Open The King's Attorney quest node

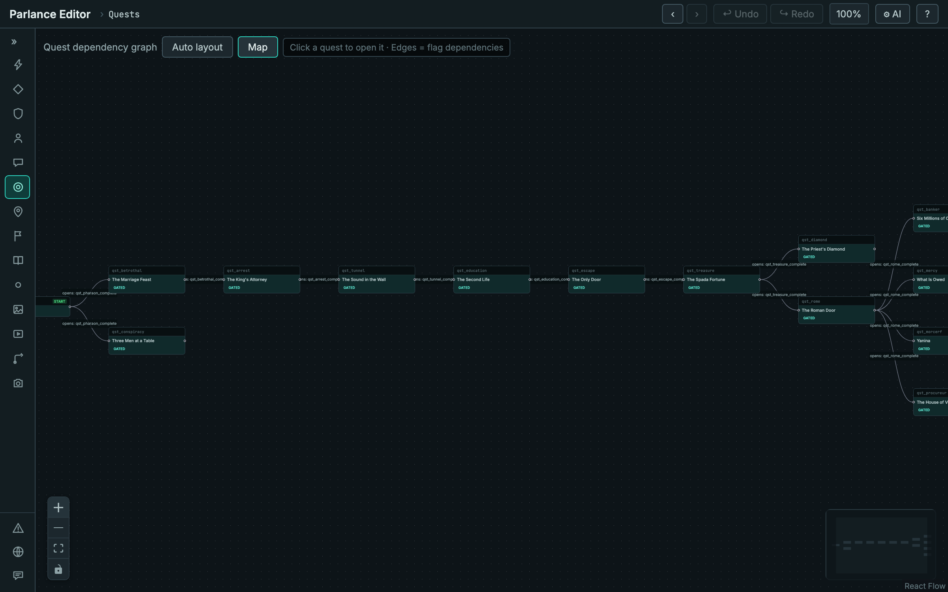point(261,279)
